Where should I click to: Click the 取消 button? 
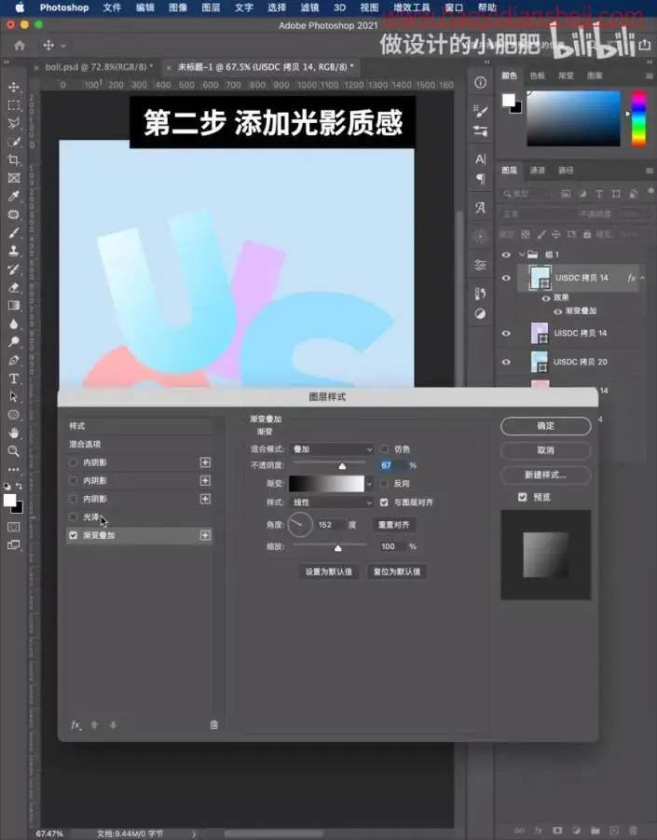545,450
